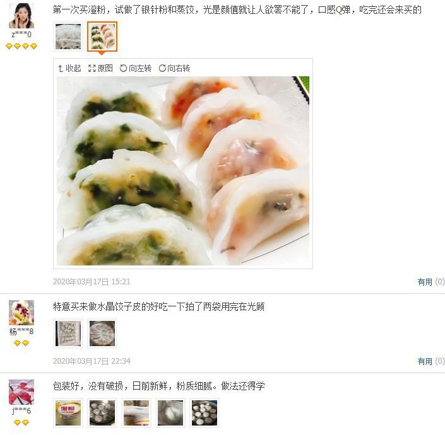Expand second thumbnail in j***6's review

(102, 413)
